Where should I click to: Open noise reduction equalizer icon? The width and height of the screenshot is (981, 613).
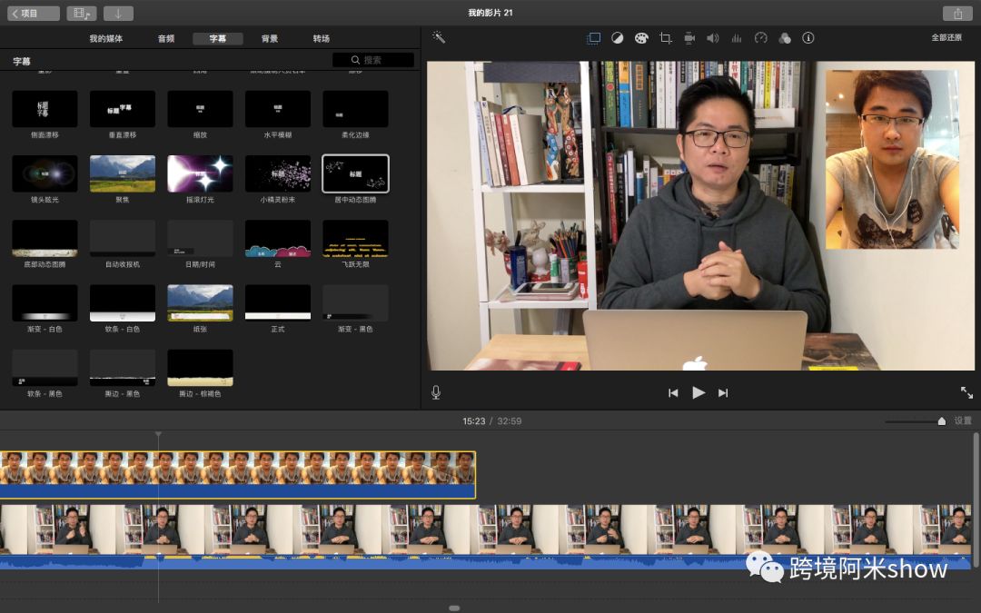click(737, 38)
